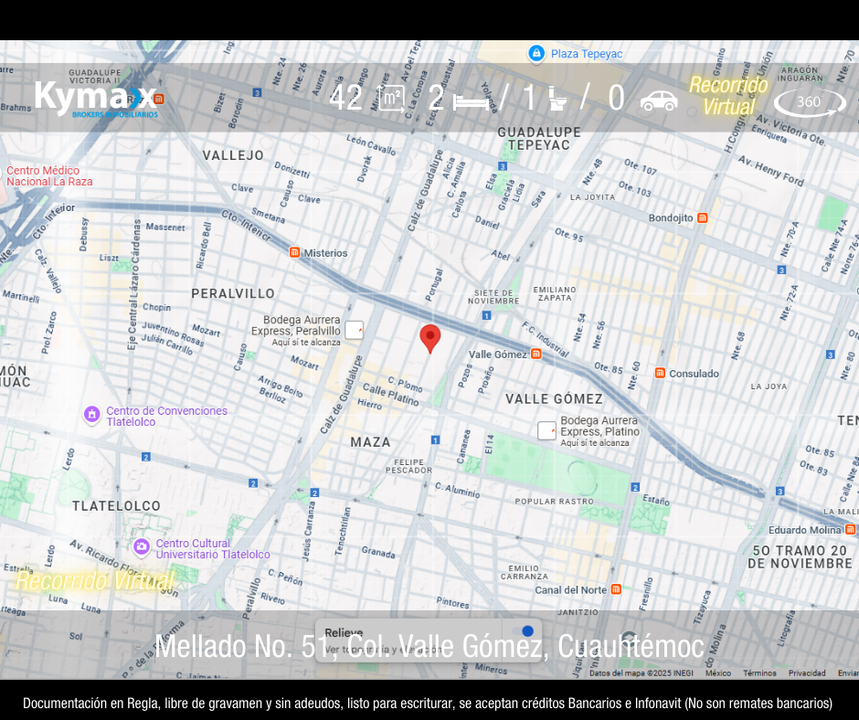This screenshot has width=859, height=720.
Task: Click the MAZA neighborhood label
Action: tap(371, 442)
